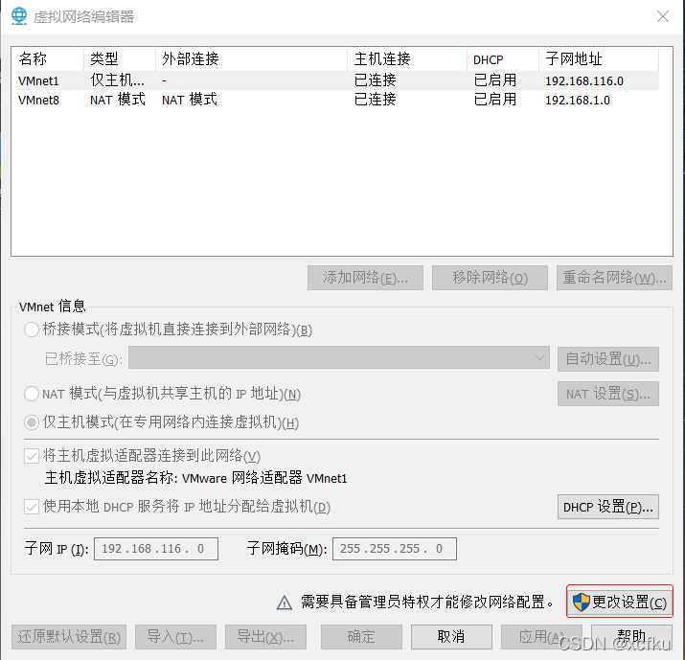
Task: Click the 重命名网络(W)... button
Action: (x=614, y=278)
